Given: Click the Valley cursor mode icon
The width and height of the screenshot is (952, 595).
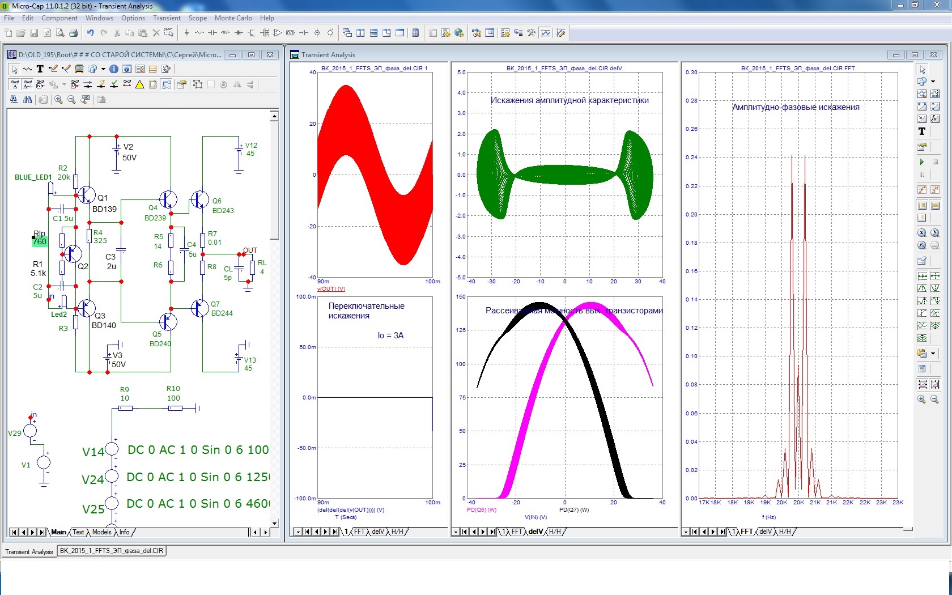Looking at the screenshot, I should (x=935, y=288).
